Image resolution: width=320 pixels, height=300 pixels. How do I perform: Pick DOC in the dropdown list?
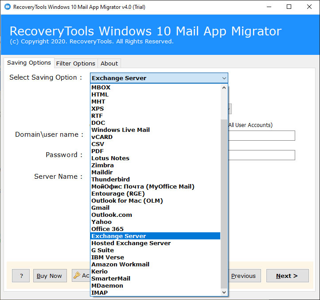[x=155, y=123]
